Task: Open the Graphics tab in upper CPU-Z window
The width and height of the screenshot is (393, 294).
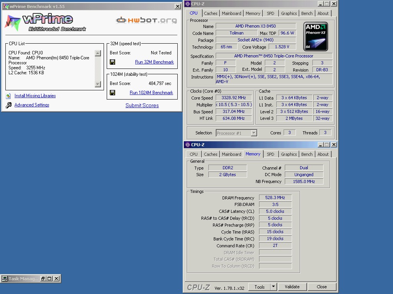Action: pos(289,13)
